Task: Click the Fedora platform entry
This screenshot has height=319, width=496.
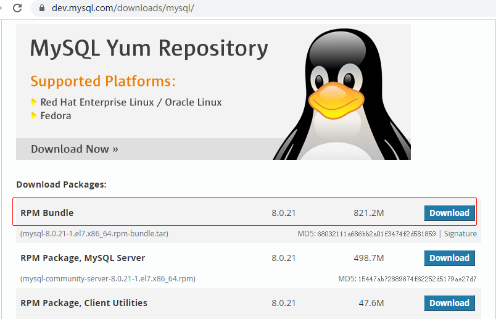Action: pyautogui.click(x=56, y=116)
